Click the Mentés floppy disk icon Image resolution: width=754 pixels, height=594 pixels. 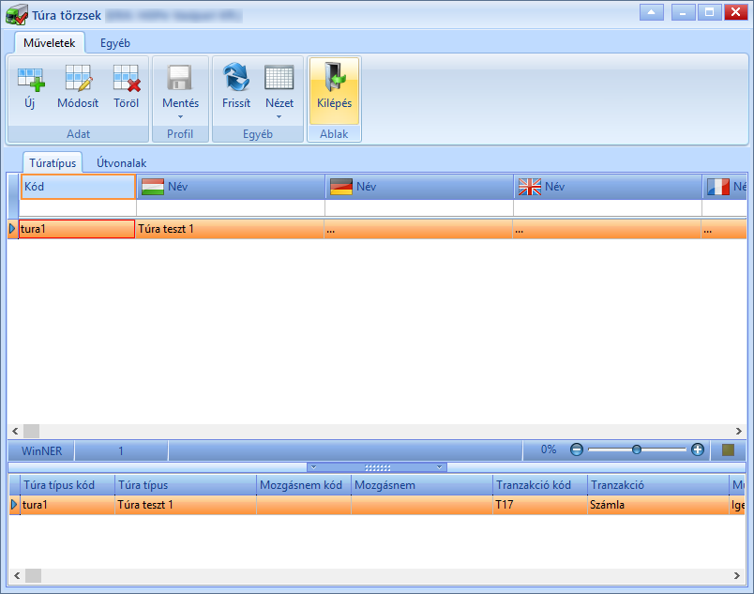click(x=180, y=78)
